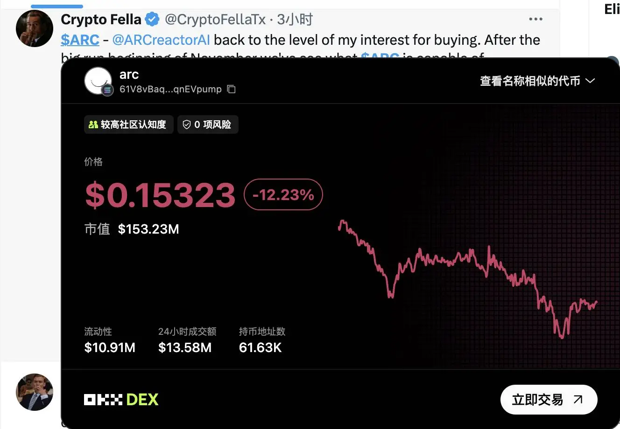This screenshot has width=620, height=429.
Task: Click the Crypto Fella display name
Action: click(x=101, y=20)
